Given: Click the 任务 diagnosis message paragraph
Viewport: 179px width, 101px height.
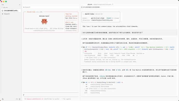Looking at the screenshot, I should pyautogui.click(x=123, y=39).
